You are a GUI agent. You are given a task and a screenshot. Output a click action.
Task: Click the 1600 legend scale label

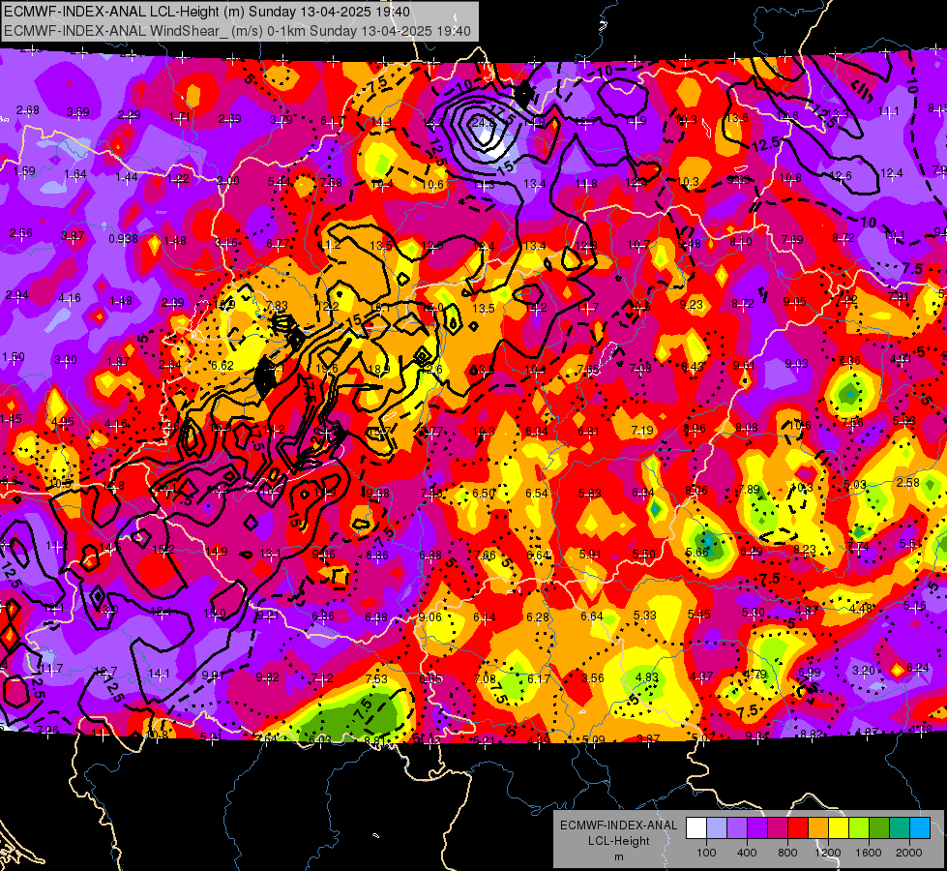coord(869,853)
